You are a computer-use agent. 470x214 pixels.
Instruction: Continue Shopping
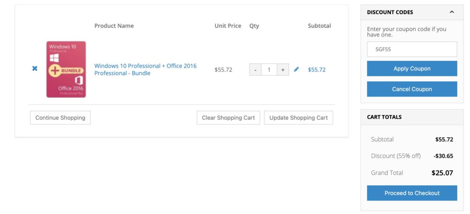pos(60,118)
